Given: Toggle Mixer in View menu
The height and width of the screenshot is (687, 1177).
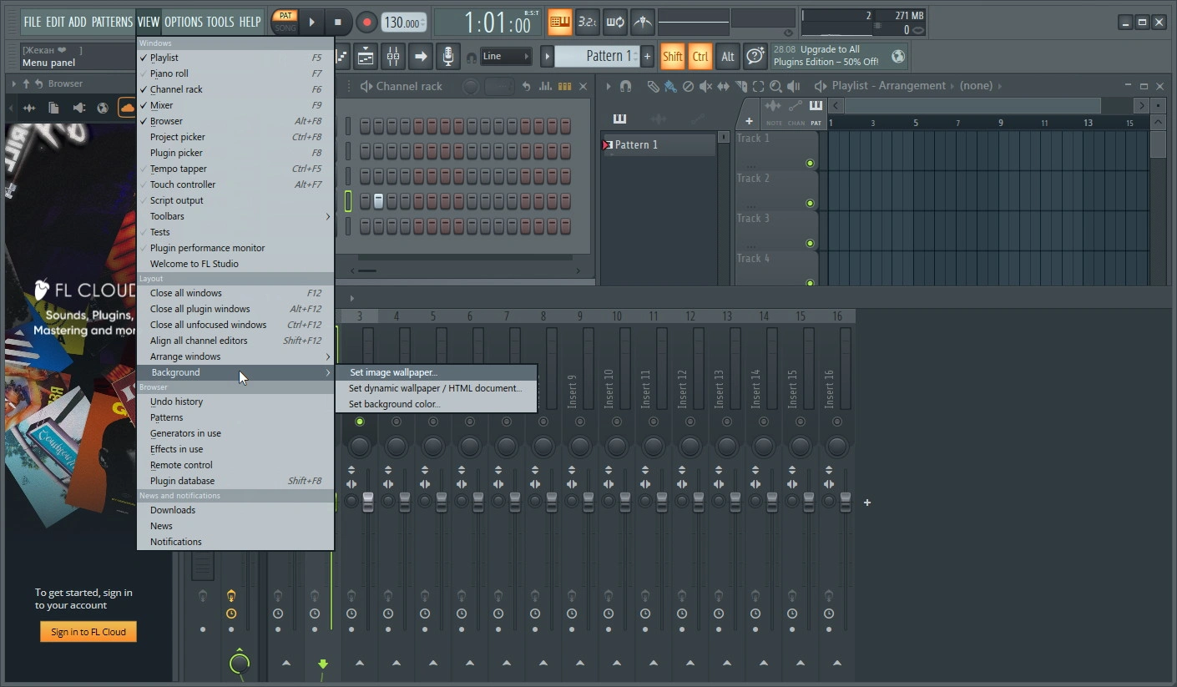Looking at the screenshot, I should tap(235, 105).
